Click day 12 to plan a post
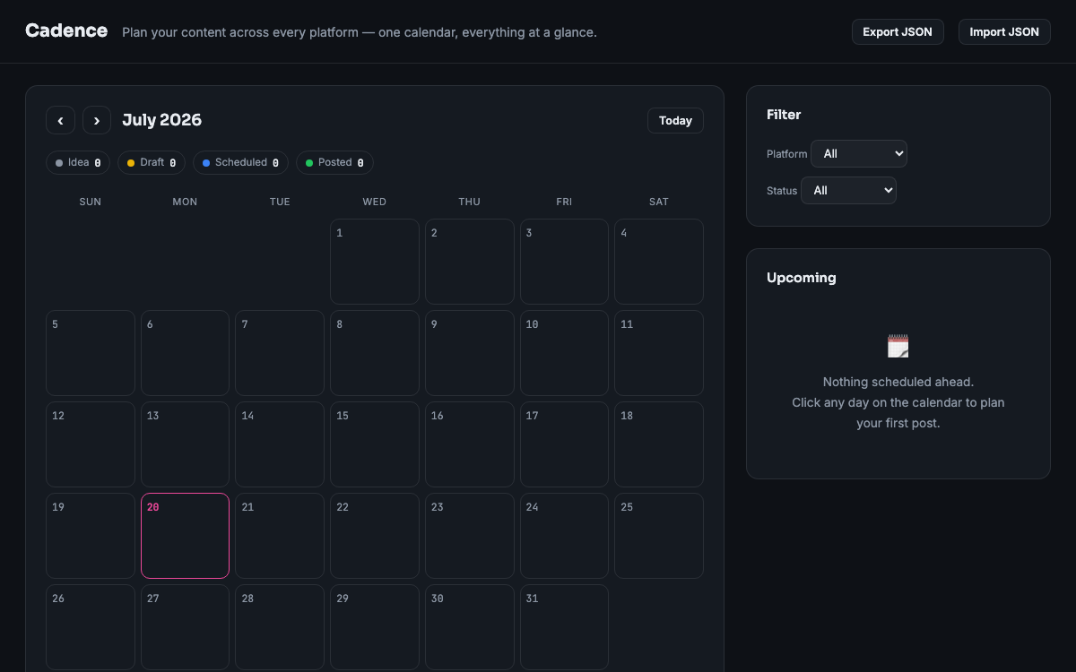This screenshot has height=672, width=1076. [x=91, y=444]
